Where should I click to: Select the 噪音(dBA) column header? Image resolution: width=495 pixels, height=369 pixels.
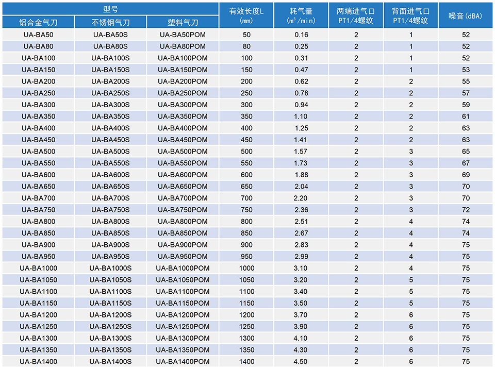point(466,15)
